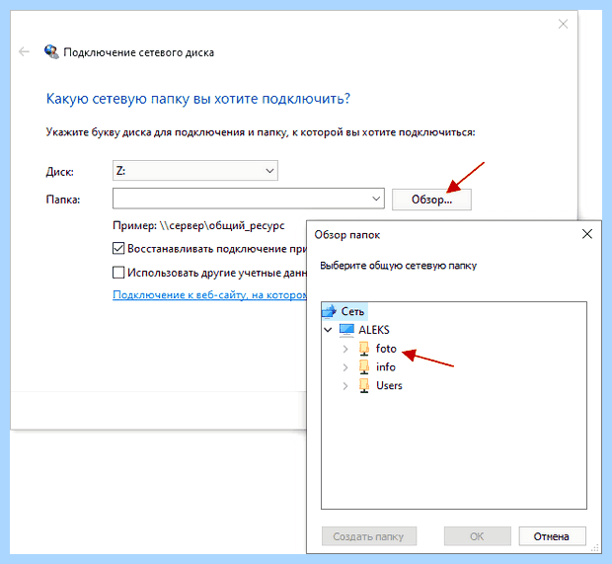The image size is (612, 564).
Task: Click the Users shared folder icon
Action: 364,385
